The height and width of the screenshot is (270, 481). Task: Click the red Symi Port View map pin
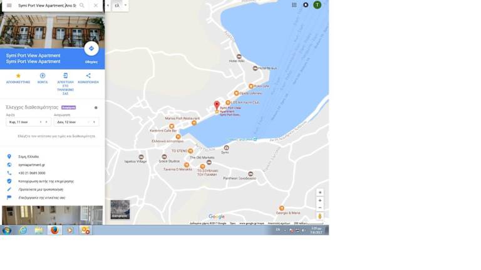(217, 105)
